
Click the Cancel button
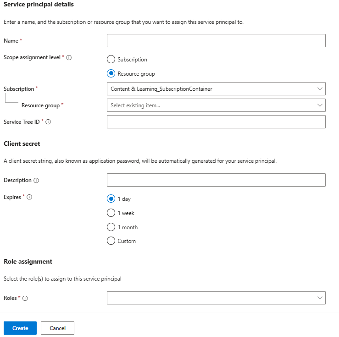click(x=57, y=328)
